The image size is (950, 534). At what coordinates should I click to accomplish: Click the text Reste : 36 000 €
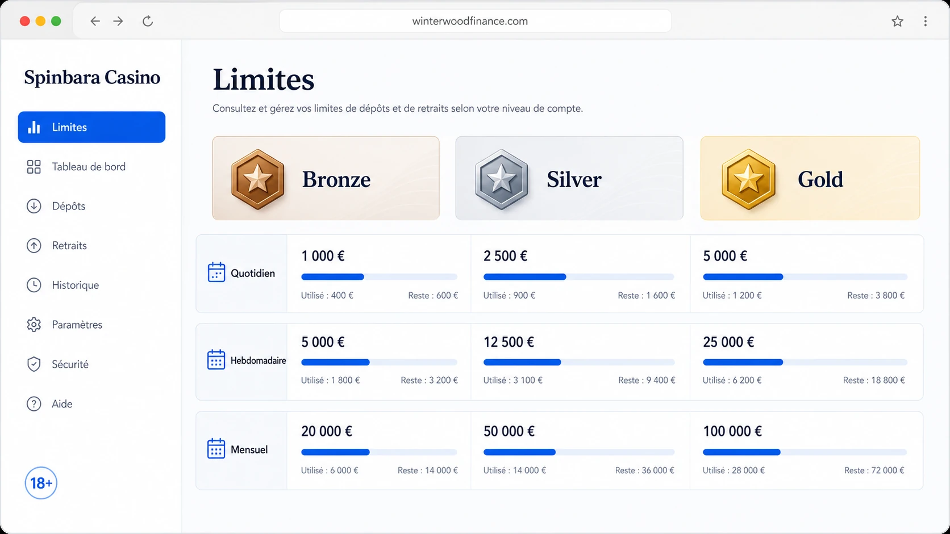tap(645, 470)
